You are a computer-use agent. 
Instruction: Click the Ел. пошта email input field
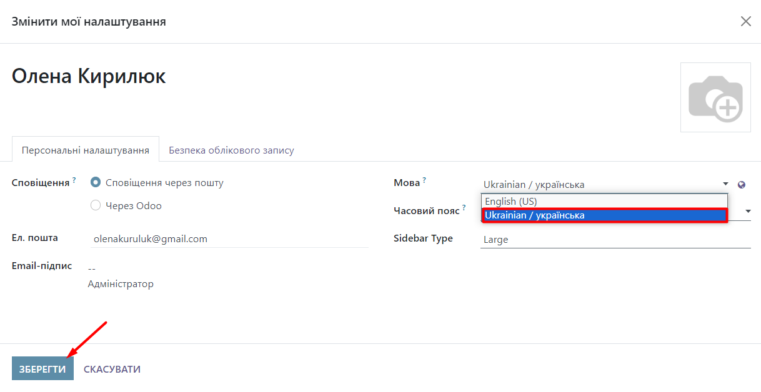click(229, 238)
